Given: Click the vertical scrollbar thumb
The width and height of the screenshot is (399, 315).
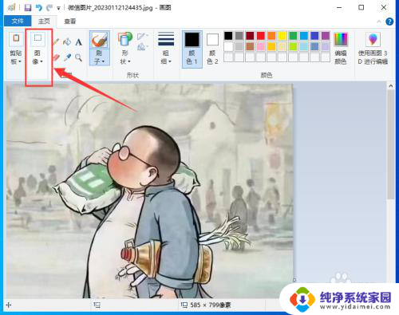Looking at the screenshot, I should pyautogui.click(x=390, y=144).
